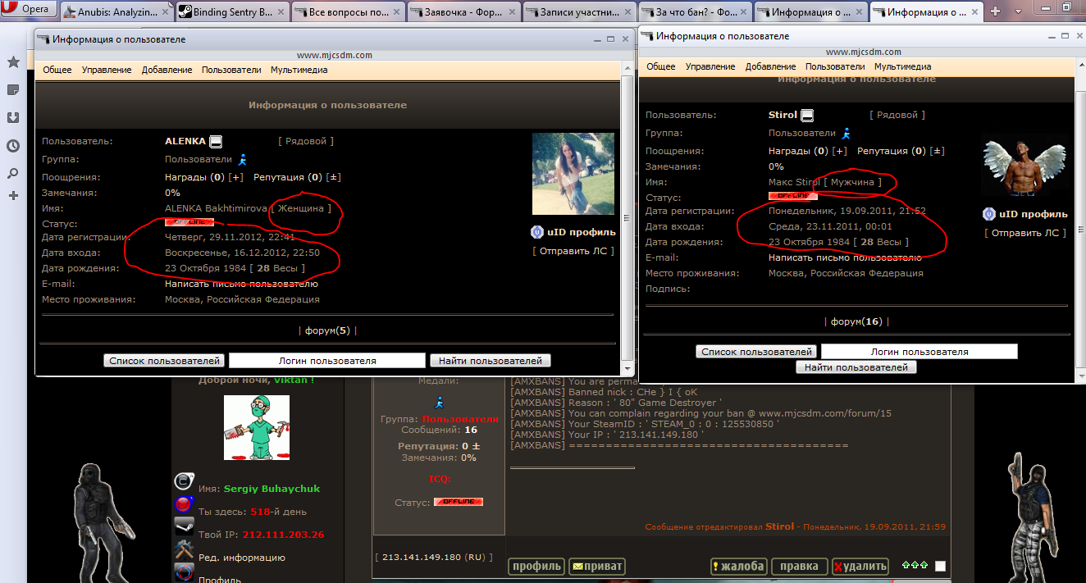
Task: Click the 'профиль' post button
Action: 536,566
